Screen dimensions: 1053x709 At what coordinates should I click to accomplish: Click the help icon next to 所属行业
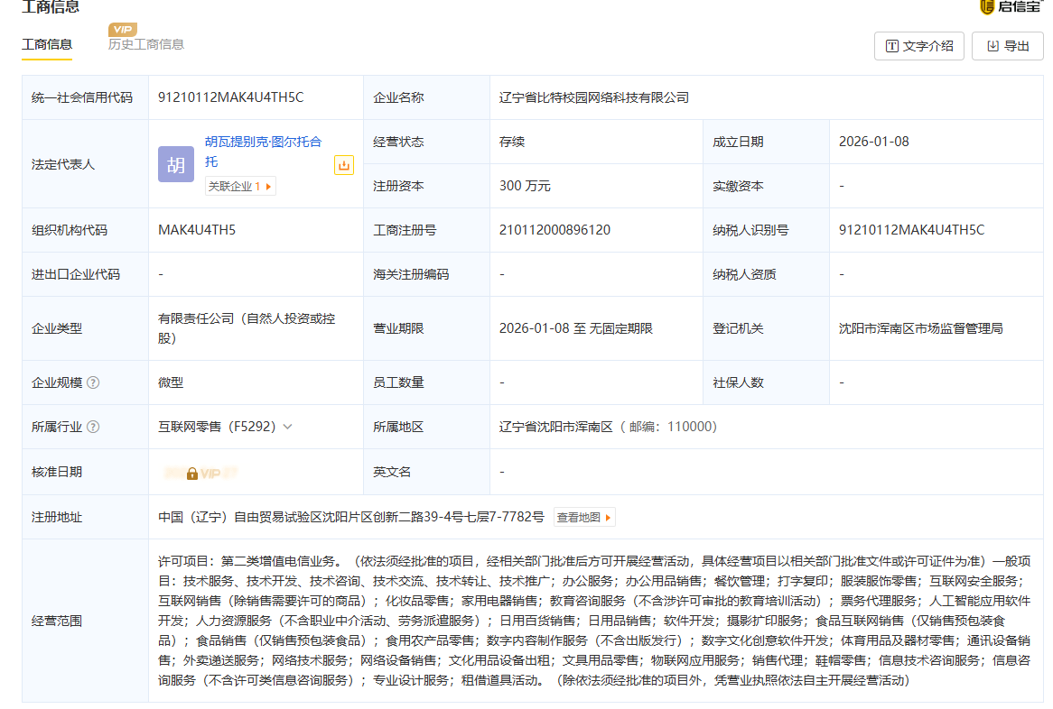coord(93,427)
